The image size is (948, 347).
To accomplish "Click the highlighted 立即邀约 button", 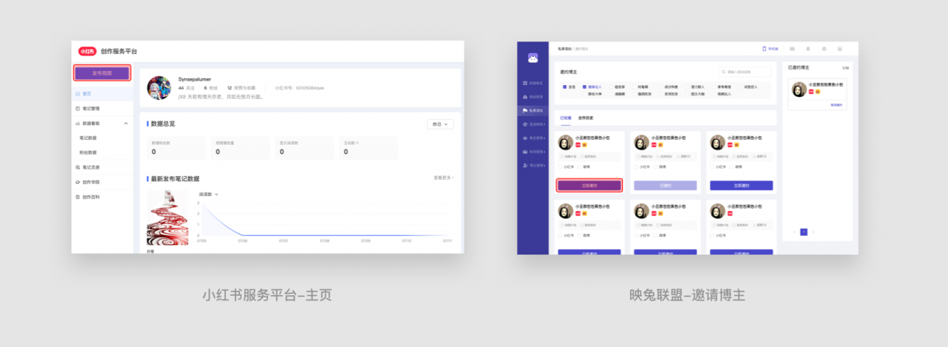I will 589,185.
